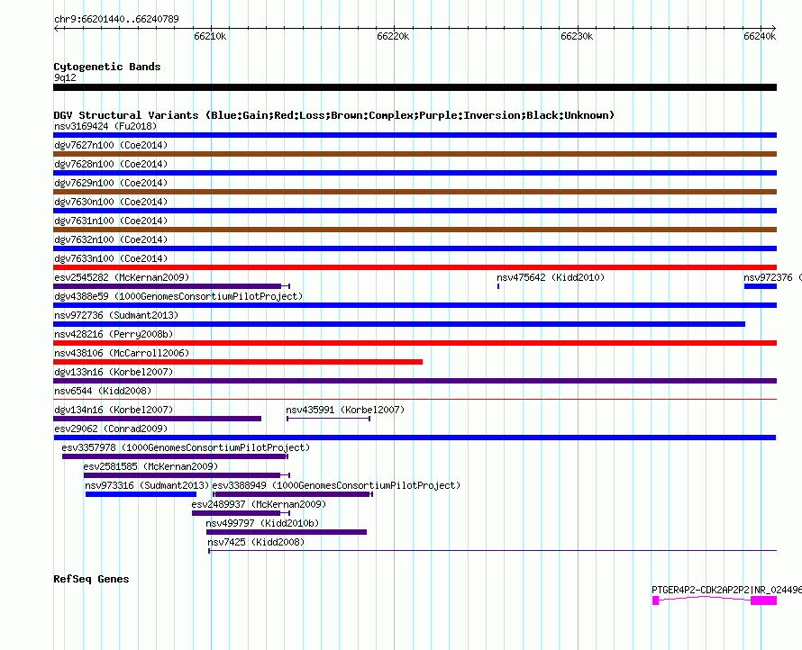This screenshot has height=650, width=802.
Task: Click the 66240k ruler tick label
Action: pos(760,36)
